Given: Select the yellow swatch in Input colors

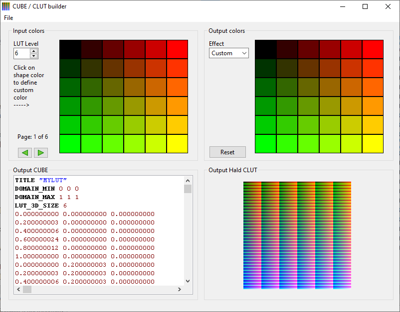Looking at the screenshot, I should coord(177,144).
